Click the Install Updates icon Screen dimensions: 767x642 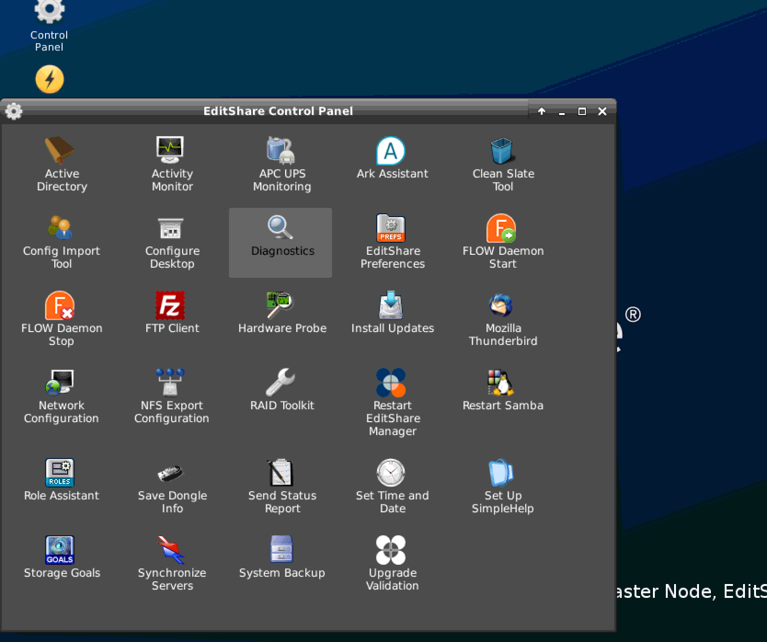pos(391,305)
